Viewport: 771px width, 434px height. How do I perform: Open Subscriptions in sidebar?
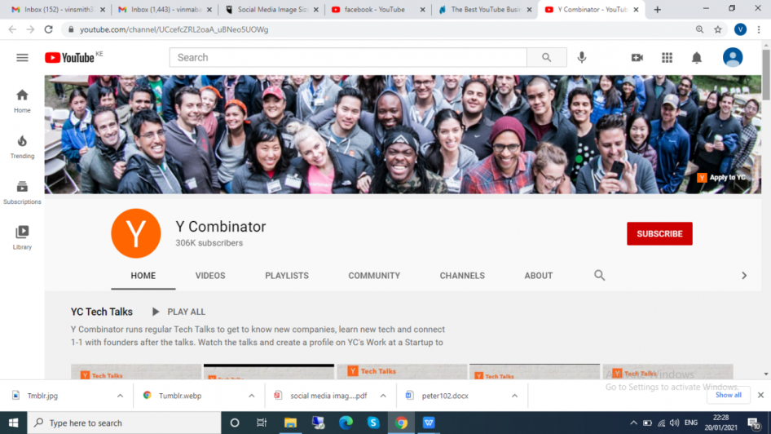(x=22, y=193)
